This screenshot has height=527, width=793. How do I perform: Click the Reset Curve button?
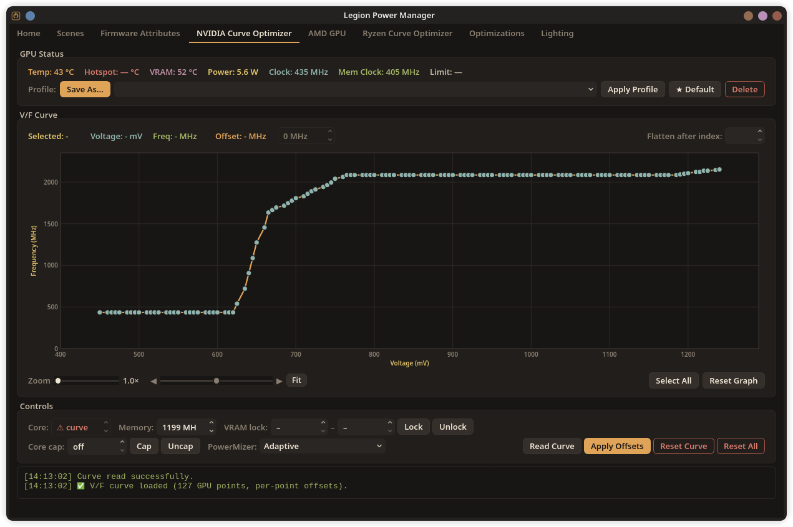coord(683,447)
